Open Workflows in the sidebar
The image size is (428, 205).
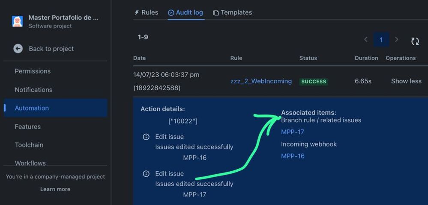click(x=30, y=163)
